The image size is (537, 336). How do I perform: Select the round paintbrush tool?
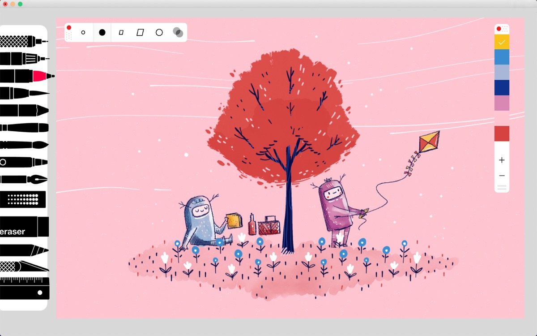pyautogui.click(x=24, y=145)
